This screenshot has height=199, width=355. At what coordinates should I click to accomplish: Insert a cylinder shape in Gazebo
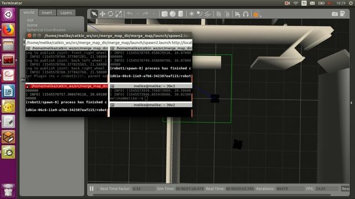(x=180, y=14)
